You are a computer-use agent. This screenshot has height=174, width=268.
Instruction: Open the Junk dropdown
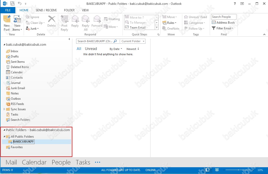tap(32, 29)
